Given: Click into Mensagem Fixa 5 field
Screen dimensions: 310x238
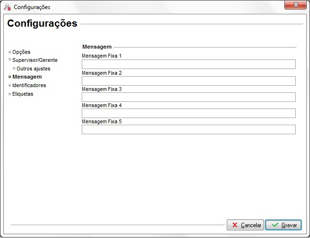Looking at the screenshot, I should tap(188, 129).
